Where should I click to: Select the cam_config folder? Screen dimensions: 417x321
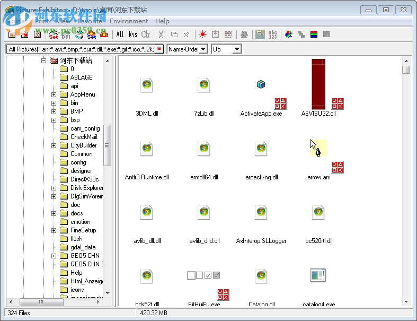(85, 128)
